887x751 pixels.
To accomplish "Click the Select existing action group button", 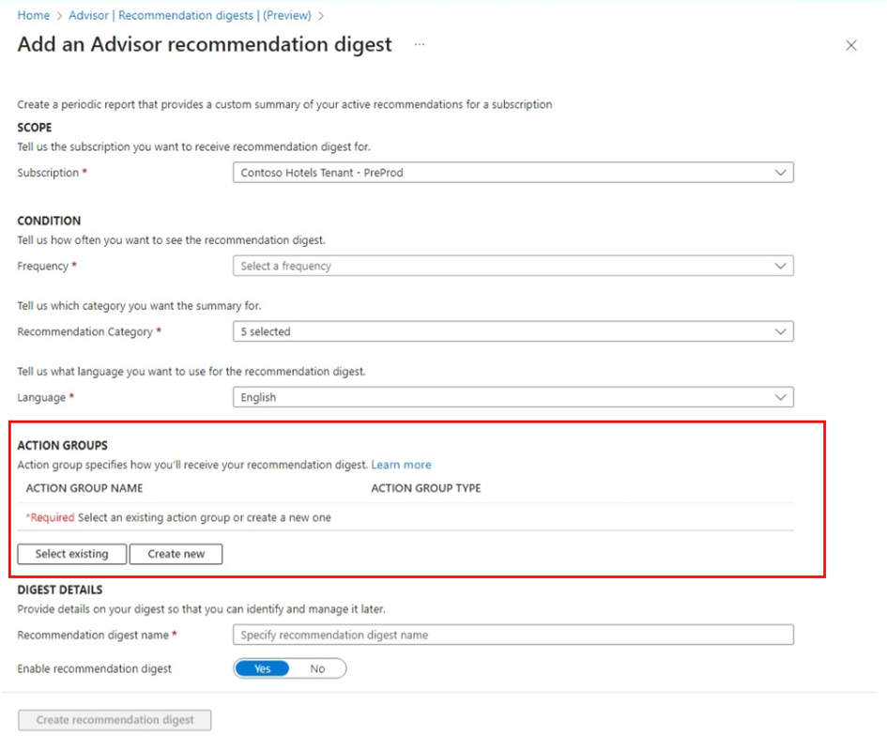I will pyautogui.click(x=72, y=554).
